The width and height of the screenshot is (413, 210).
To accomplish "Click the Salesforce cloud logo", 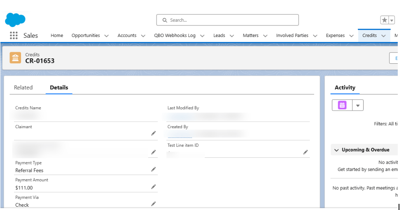I will pyautogui.click(x=15, y=19).
